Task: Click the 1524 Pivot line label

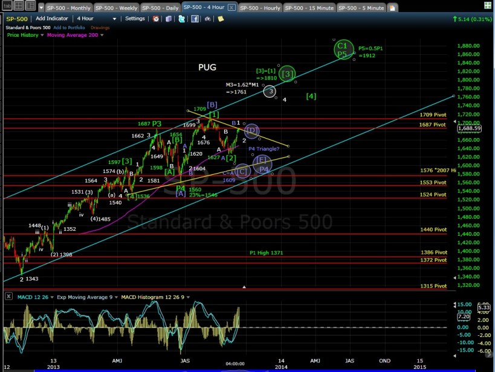Action: 433,195
